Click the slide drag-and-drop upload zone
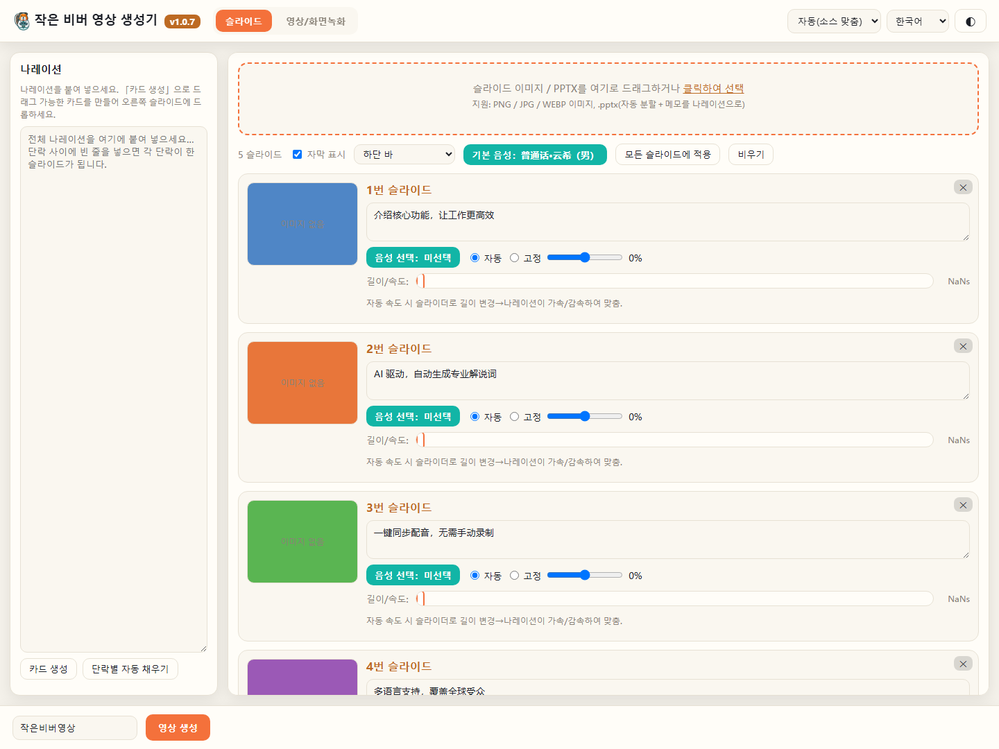Image resolution: width=999 pixels, height=749 pixels. 608,98
